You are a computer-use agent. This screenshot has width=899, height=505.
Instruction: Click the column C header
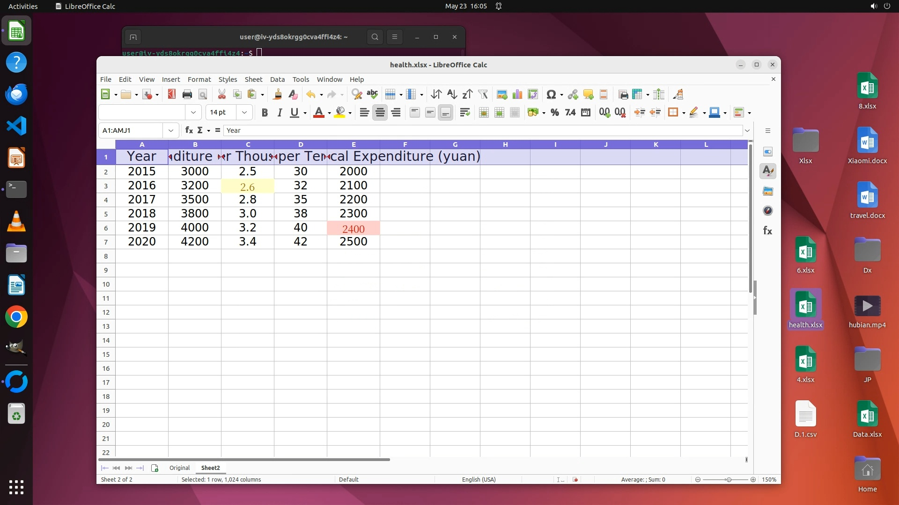pyautogui.click(x=248, y=144)
